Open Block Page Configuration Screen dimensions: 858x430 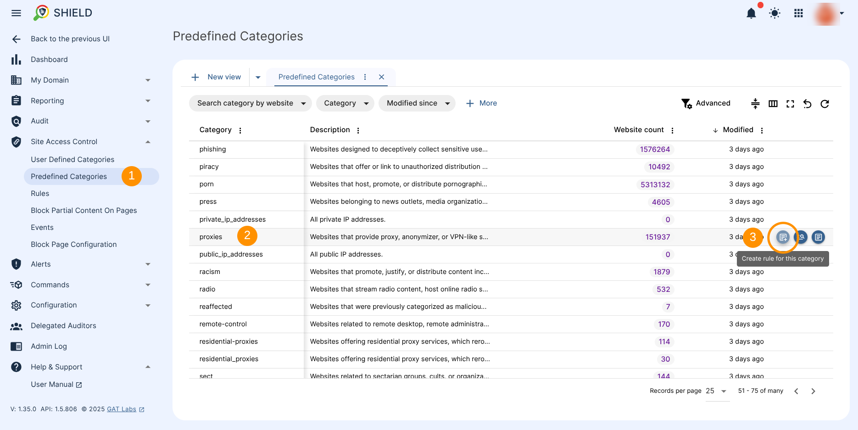coord(73,245)
